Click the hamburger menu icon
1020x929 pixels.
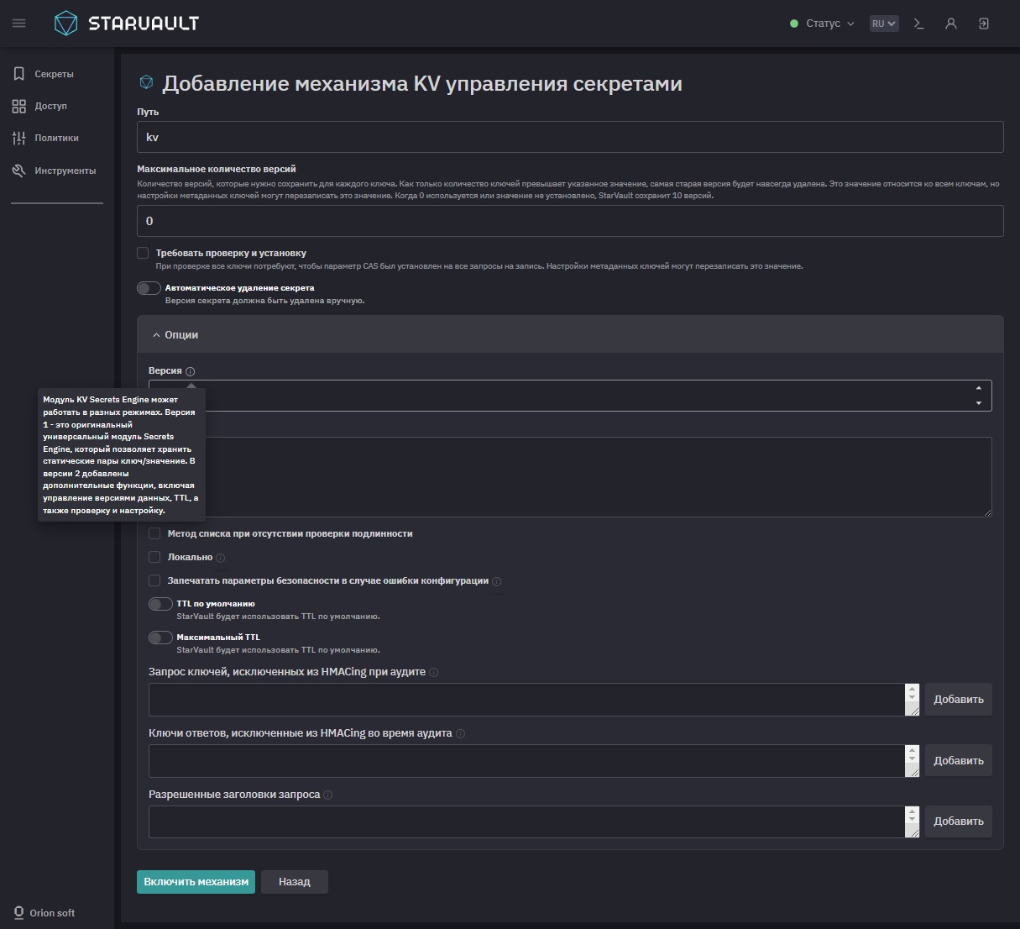18,24
